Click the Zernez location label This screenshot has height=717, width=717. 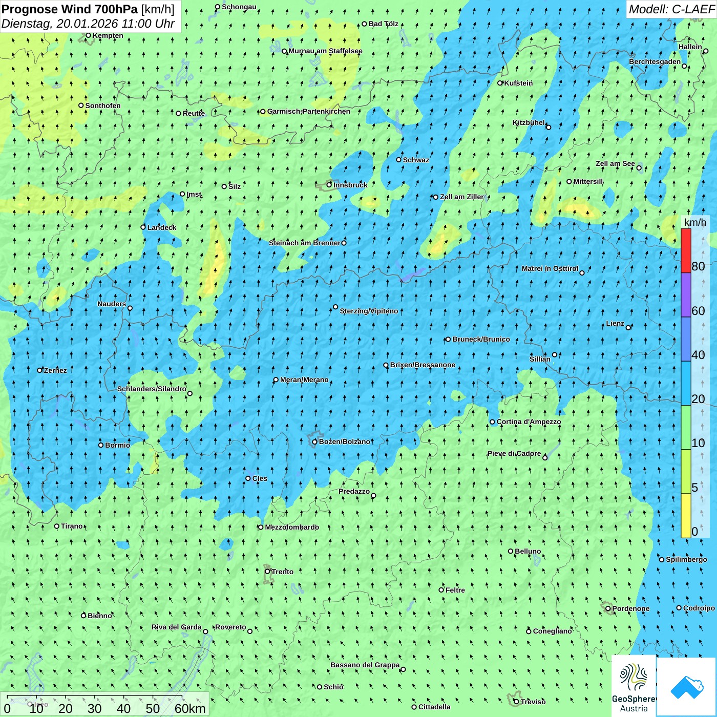pyautogui.click(x=55, y=370)
